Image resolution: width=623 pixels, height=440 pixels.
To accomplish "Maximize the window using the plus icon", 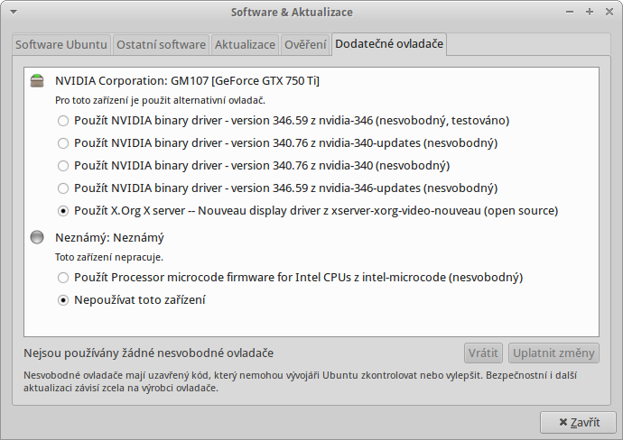I will pos(590,12).
